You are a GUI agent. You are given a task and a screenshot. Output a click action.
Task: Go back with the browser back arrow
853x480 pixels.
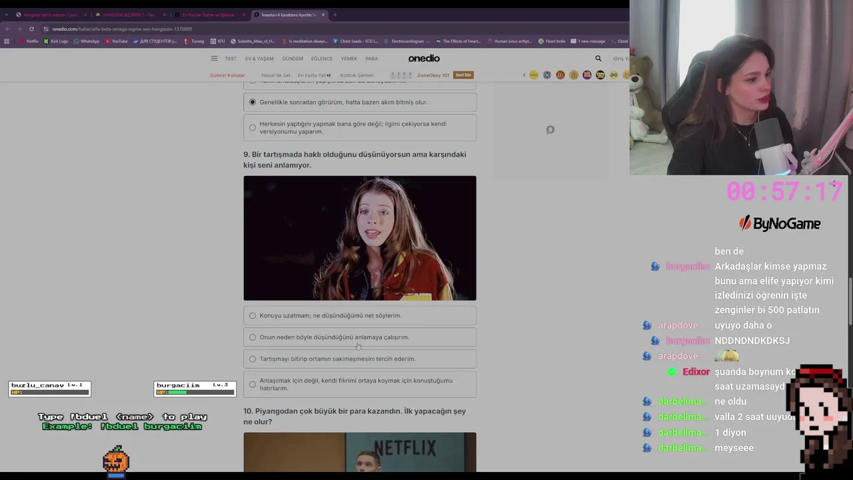[x=7, y=29]
